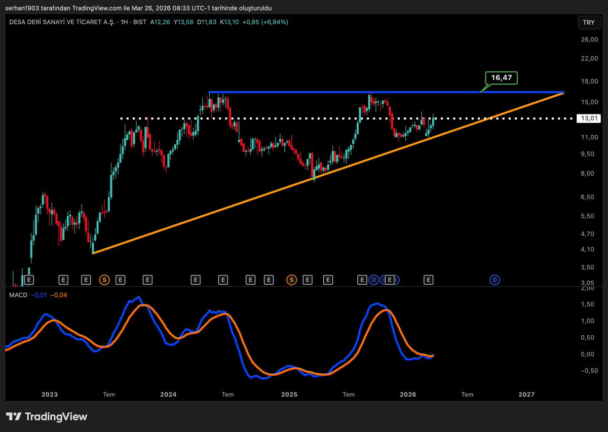Click the blue D dividend marker in late 2026
This screenshot has width=608, height=432.
click(x=495, y=279)
